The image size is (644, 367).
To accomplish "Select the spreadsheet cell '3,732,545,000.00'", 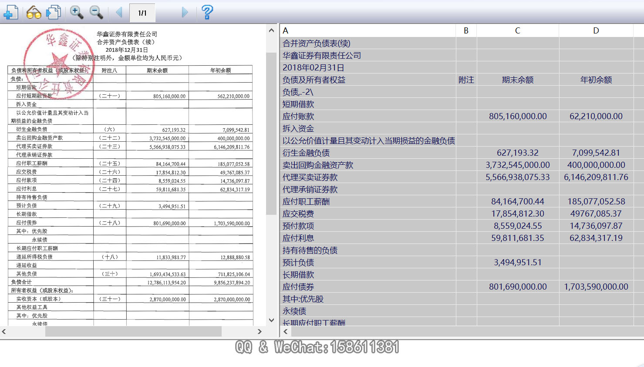I will point(518,165).
